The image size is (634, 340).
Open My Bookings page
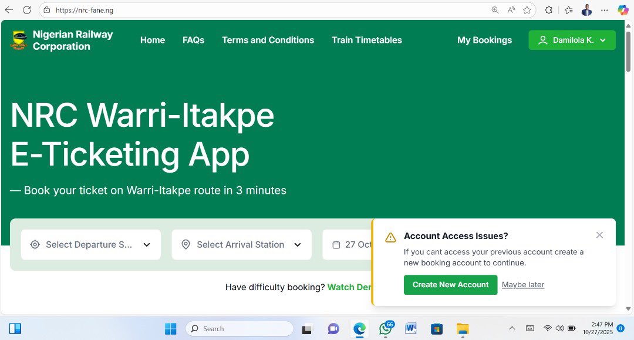484,40
